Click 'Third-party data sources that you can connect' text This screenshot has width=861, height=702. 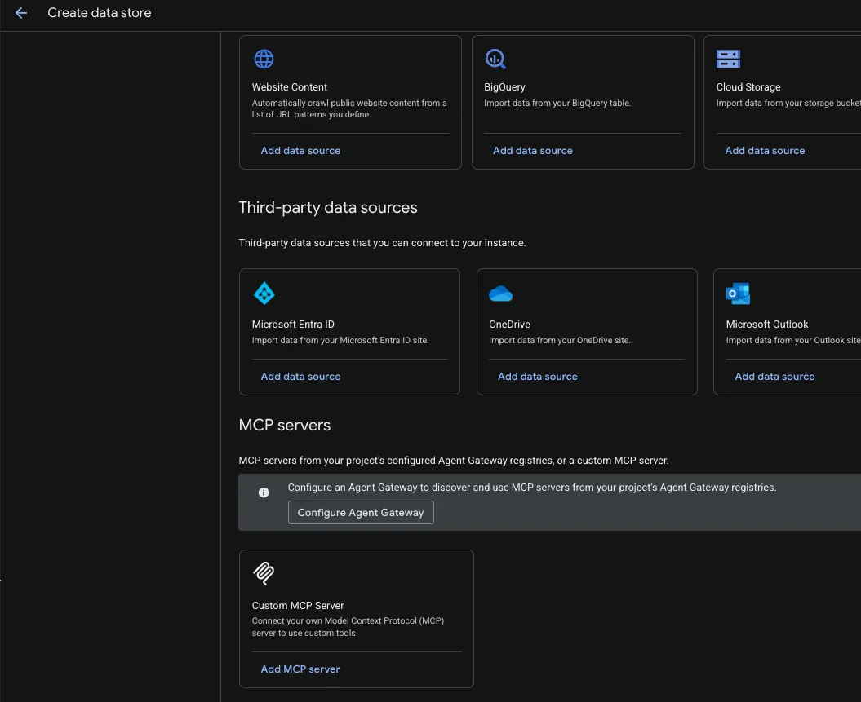(x=382, y=242)
